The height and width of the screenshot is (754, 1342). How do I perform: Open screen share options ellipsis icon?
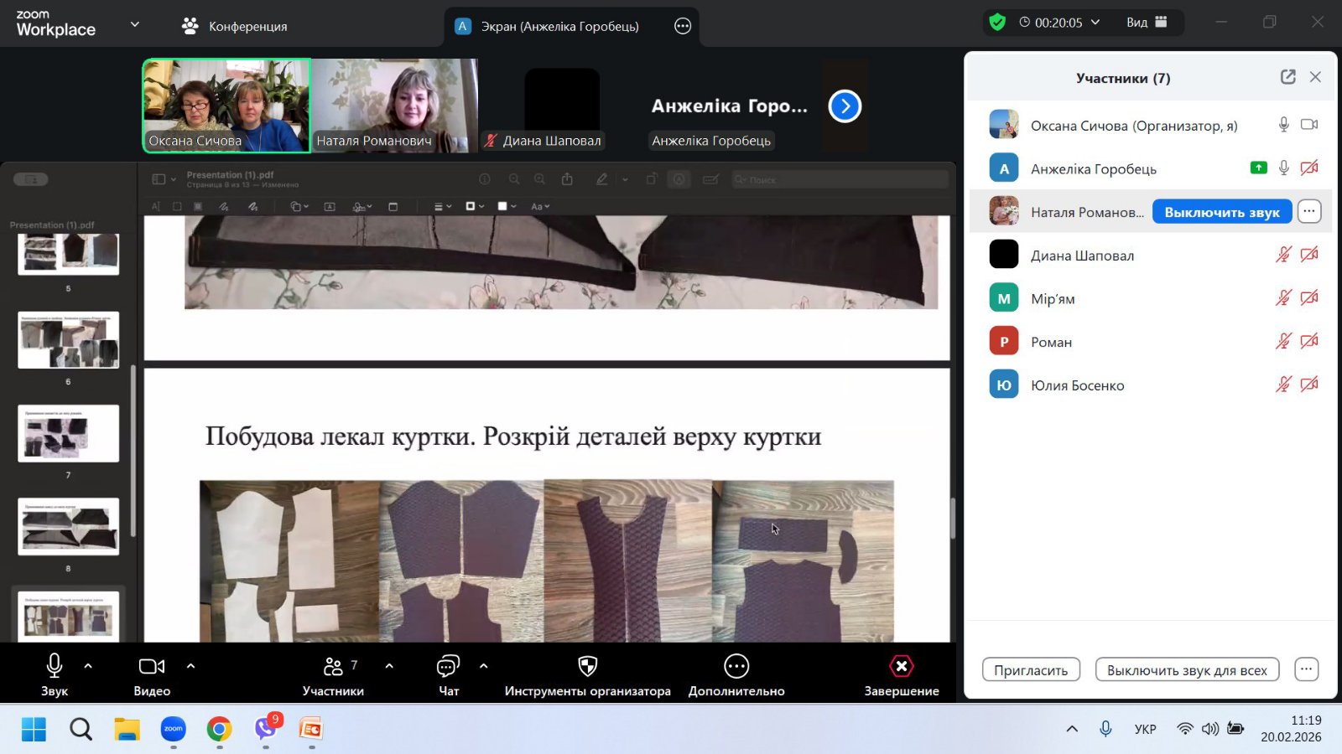pos(683,27)
